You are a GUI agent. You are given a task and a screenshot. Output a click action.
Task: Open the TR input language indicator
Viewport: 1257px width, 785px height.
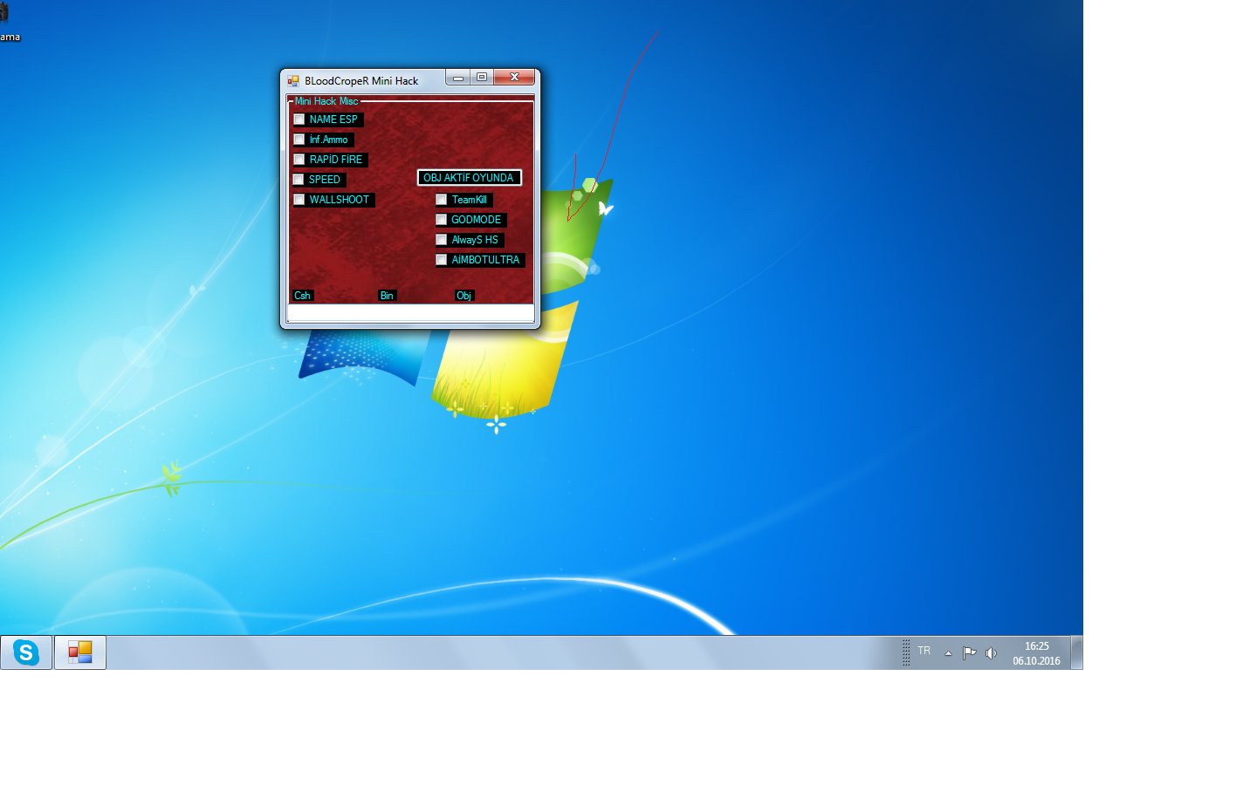(x=924, y=651)
